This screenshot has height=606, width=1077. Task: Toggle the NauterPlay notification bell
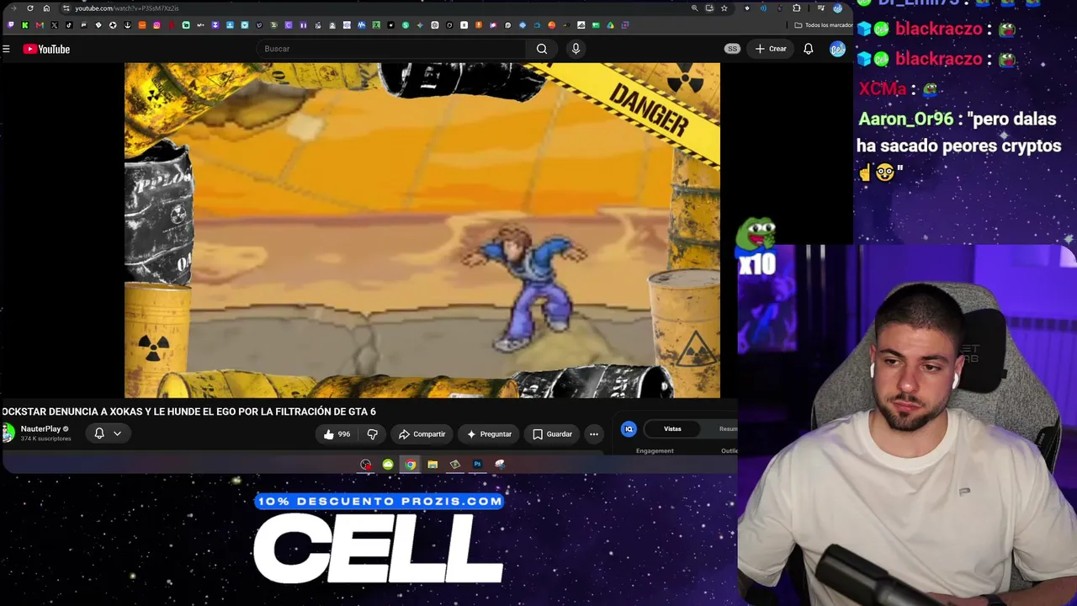[x=98, y=433]
